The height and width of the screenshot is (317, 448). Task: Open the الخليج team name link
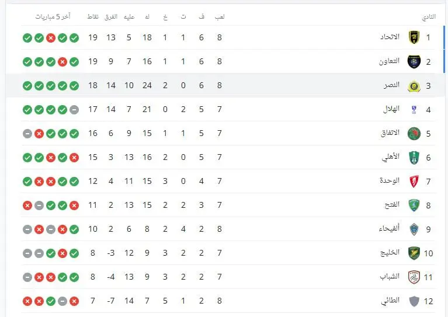pyautogui.click(x=390, y=252)
